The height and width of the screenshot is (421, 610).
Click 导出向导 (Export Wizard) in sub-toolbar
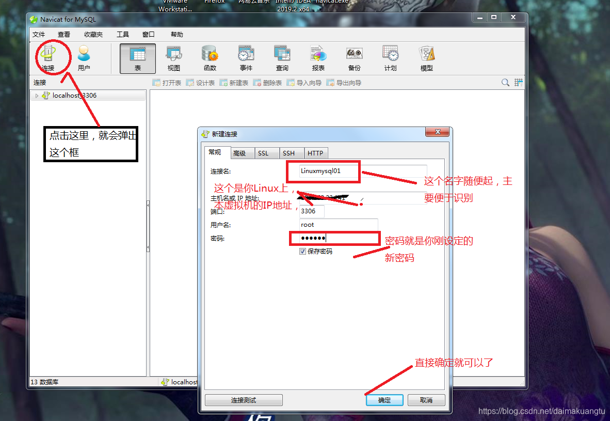[x=344, y=83]
